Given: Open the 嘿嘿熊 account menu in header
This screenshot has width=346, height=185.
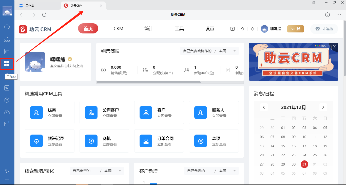Looking at the screenshot, I should pyautogui.click(x=271, y=29).
